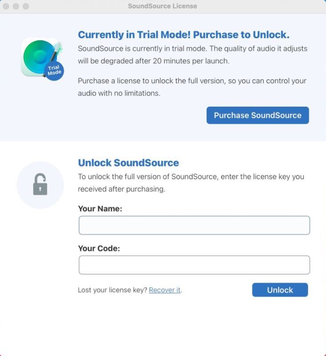
Task: Zoom the license window with third title button
Action: pos(26,6)
